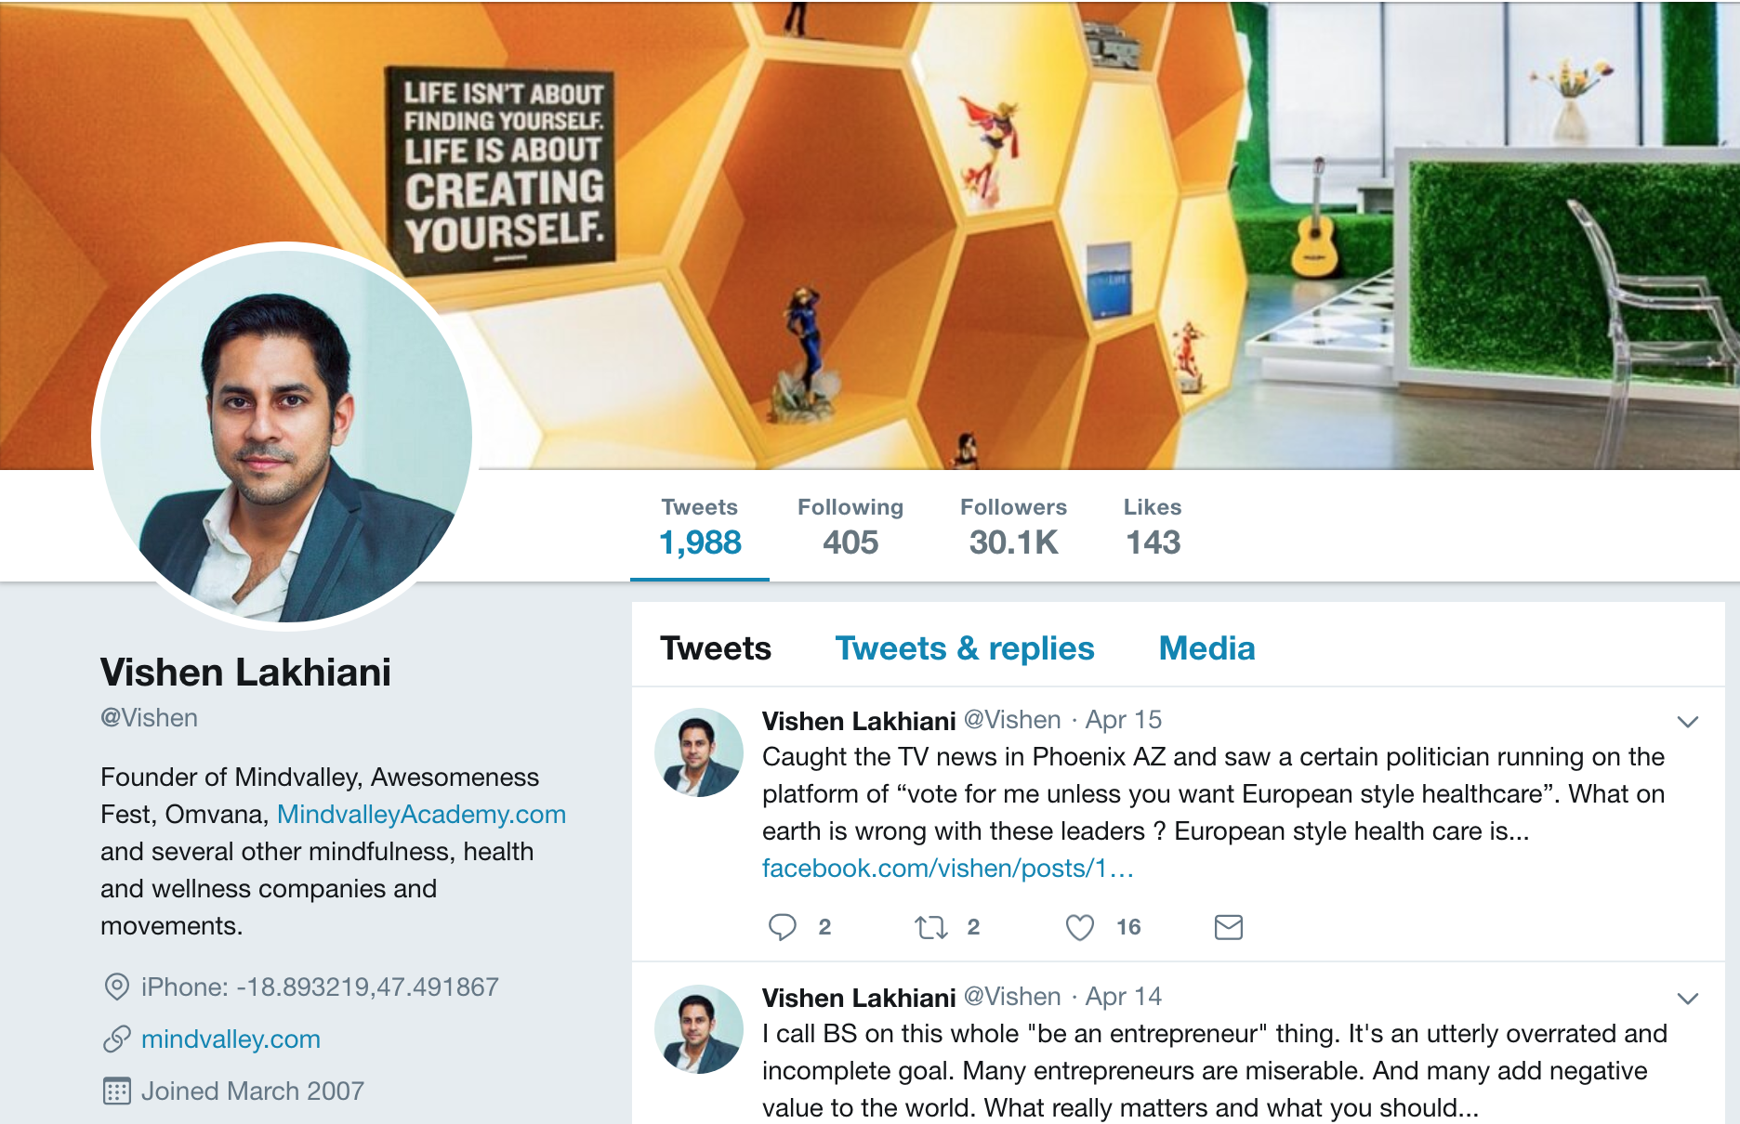Retweet the Apr 15 healthcare tweet
Viewport: 1740px width, 1124px height.
pyautogui.click(x=930, y=927)
